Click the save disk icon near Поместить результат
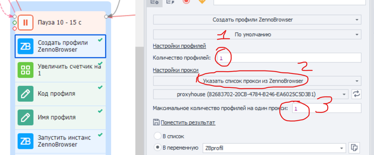The height and width of the screenshot is (155, 374). click(x=156, y=122)
